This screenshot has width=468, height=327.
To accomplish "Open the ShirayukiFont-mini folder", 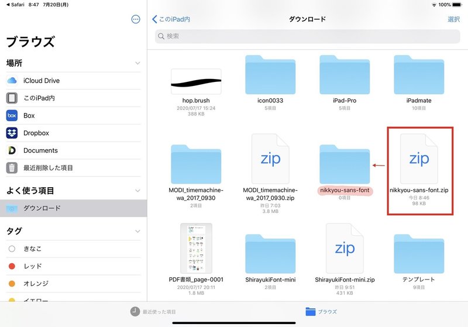I will (x=270, y=254).
